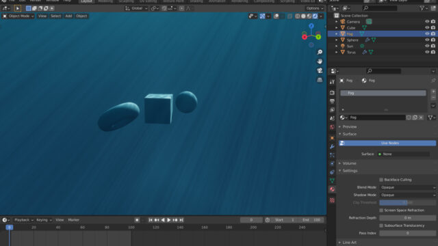Screen dimensions: 438x246
Task: Hide Cube in viewport via eye icon
Action: (427, 27)
